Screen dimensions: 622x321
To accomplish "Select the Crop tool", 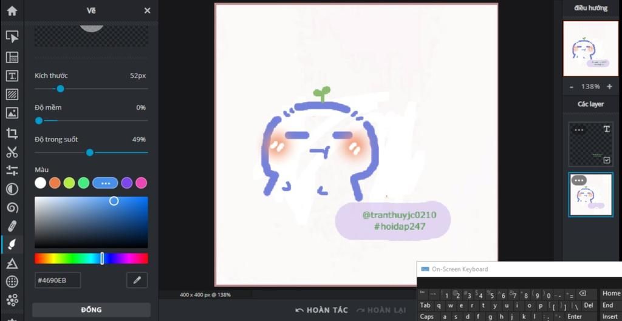I will point(12,133).
